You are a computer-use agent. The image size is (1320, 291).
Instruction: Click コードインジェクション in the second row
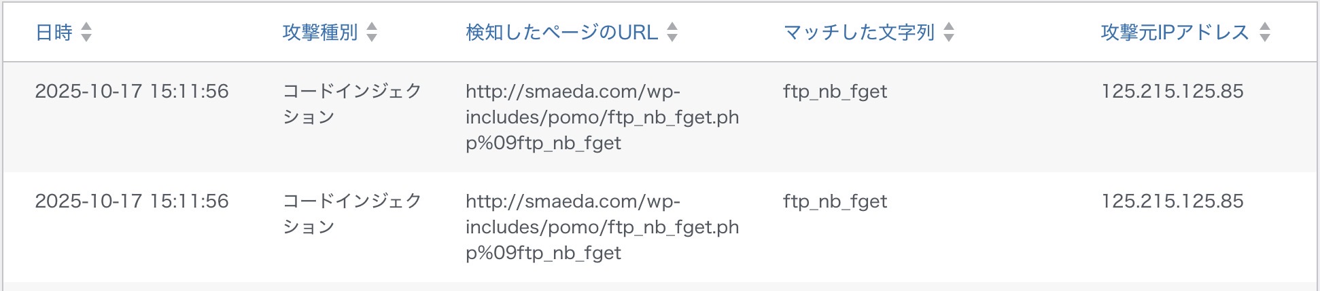[352, 214]
